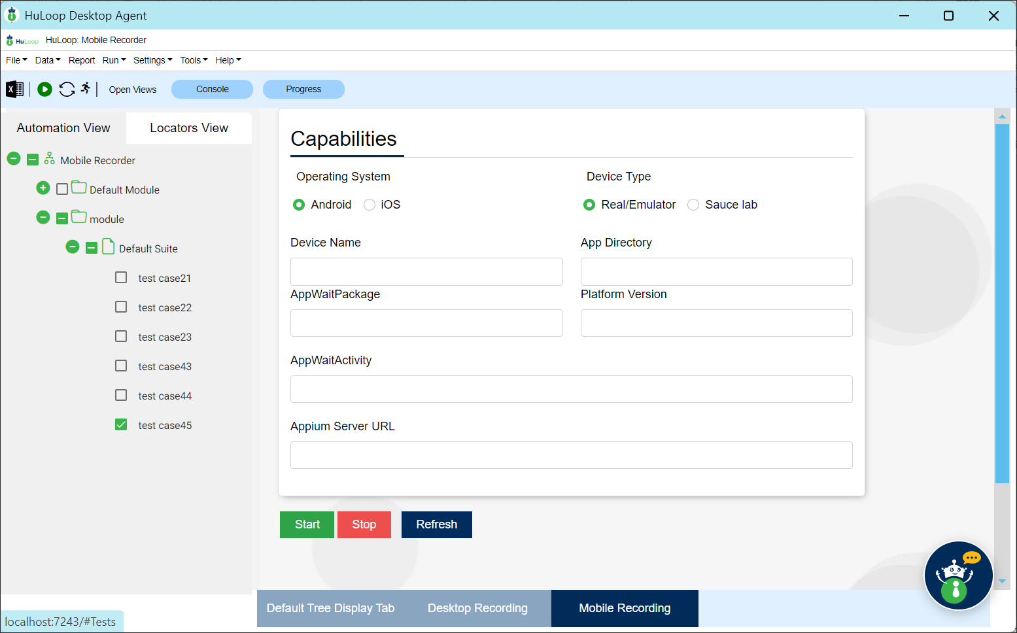Click the Default Suite document icon
This screenshot has height=633, width=1017.
[x=109, y=247]
